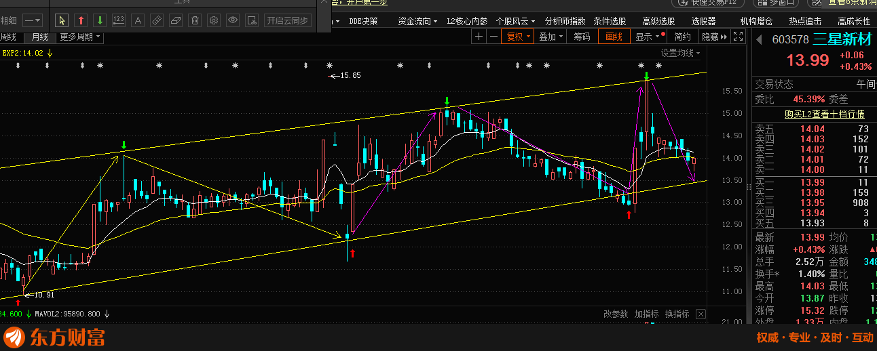
Task: Zoom in chart with plus button
Action: 479,37
